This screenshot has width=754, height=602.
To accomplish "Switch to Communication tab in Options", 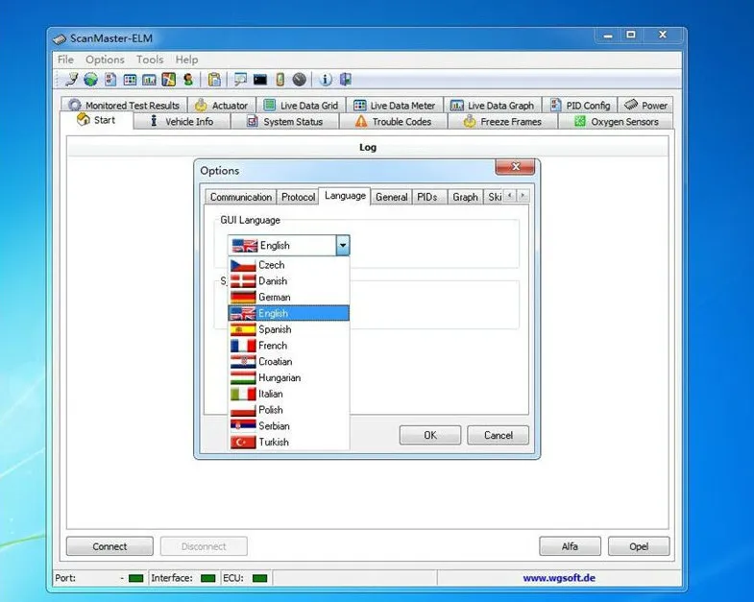I will (x=241, y=197).
